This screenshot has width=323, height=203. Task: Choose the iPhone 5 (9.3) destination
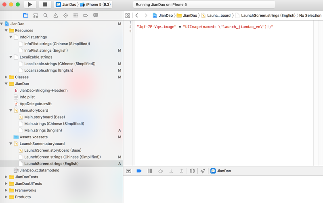click(95, 4)
